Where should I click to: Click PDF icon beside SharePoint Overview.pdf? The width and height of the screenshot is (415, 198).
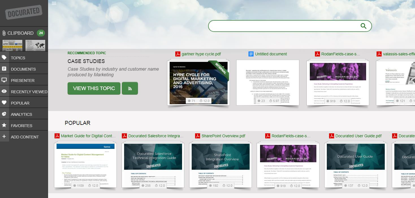[x=198, y=136]
